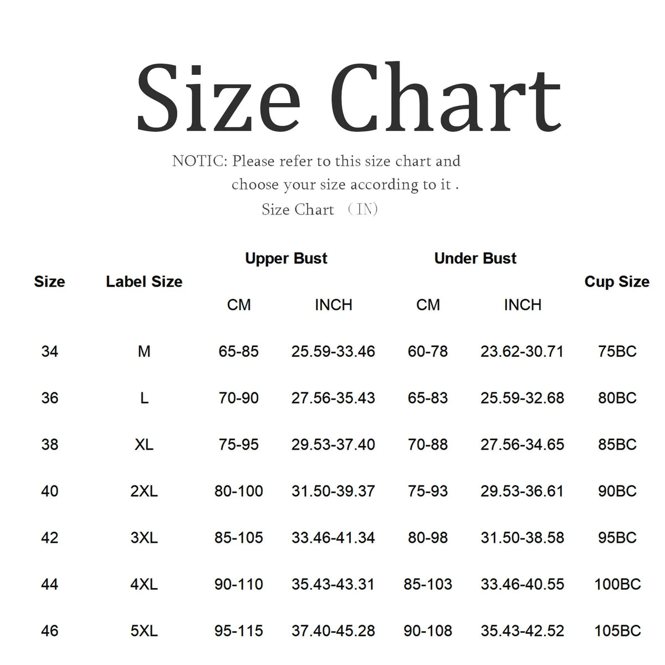Select under bust 70-88 CM cell
Screen dimensions: 665x665
428,444
